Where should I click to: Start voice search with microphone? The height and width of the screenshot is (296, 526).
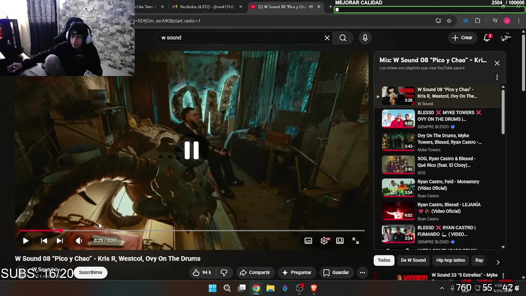pyautogui.click(x=365, y=38)
